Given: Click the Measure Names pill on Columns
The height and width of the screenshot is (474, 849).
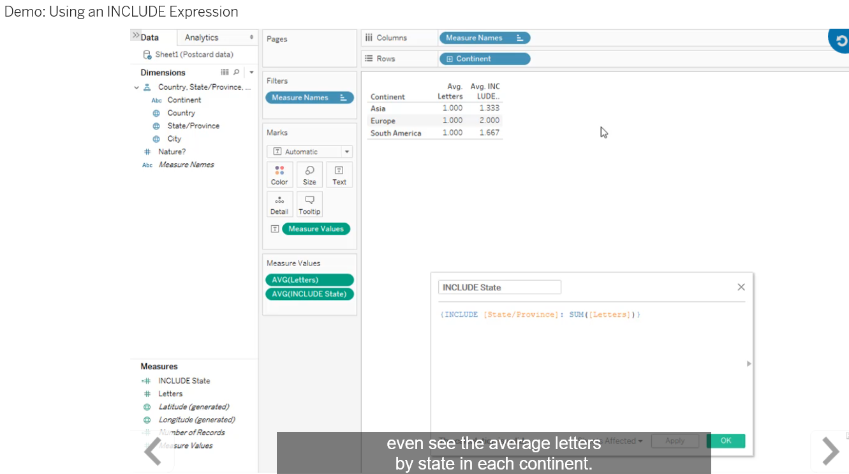Looking at the screenshot, I should pyautogui.click(x=485, y=38).
